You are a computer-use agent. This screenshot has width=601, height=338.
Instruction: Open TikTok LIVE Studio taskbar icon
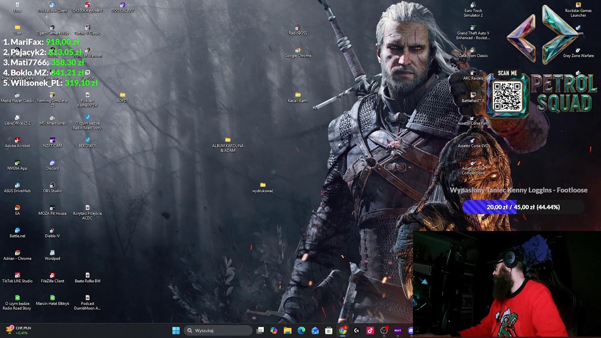pyautogui.click(x=370, y=330)
